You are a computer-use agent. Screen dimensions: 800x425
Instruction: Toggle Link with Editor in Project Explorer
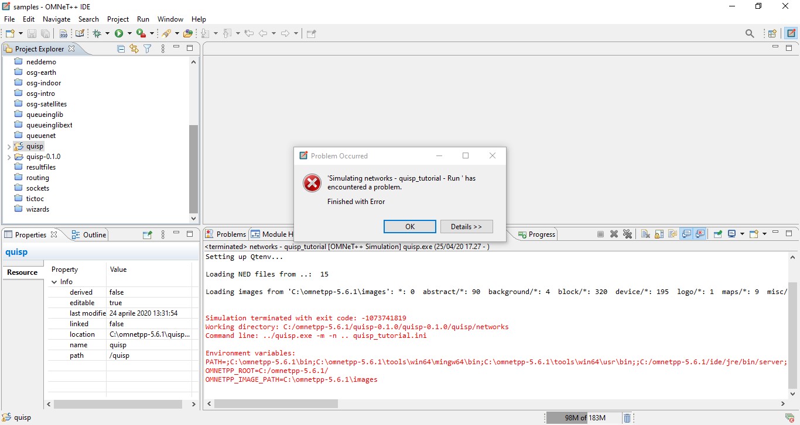point(134,49)
